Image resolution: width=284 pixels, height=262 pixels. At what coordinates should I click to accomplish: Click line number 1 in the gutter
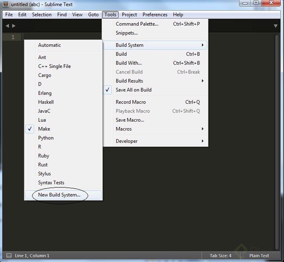click(13, 37)
